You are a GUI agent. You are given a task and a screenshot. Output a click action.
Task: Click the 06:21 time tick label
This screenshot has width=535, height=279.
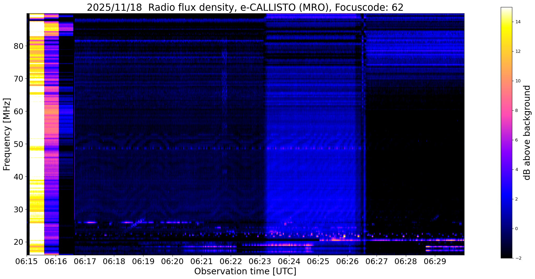(x=202, y=261)
